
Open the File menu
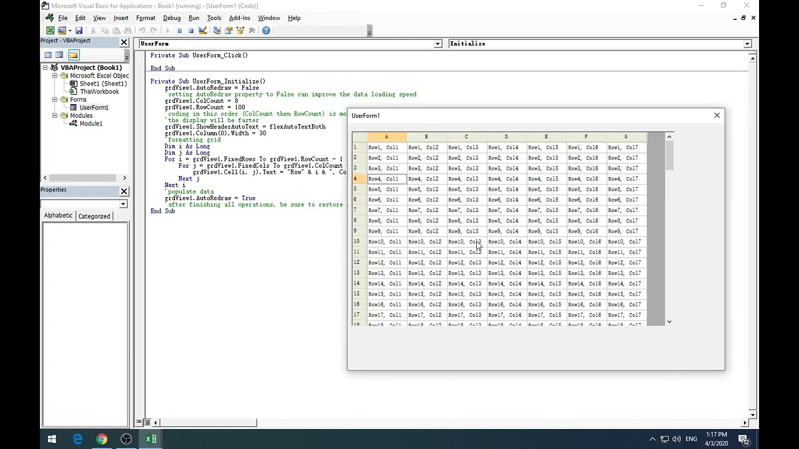[63, 18]
